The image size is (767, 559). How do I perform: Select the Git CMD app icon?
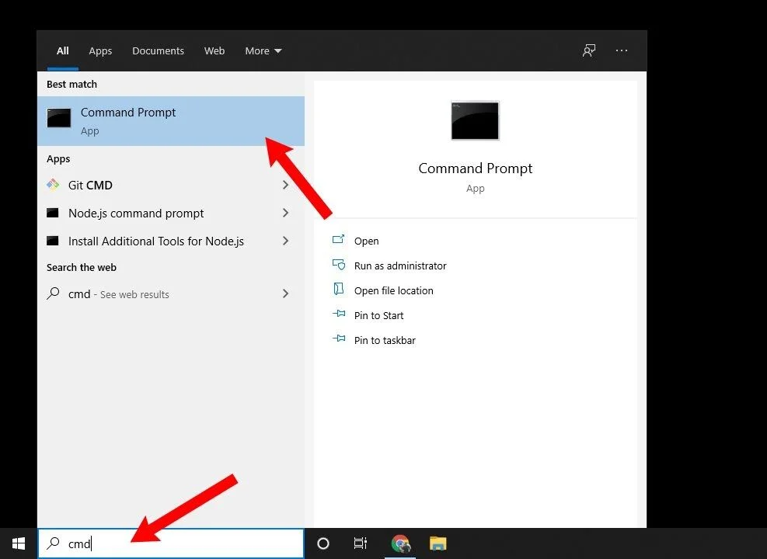pos(54,185)
